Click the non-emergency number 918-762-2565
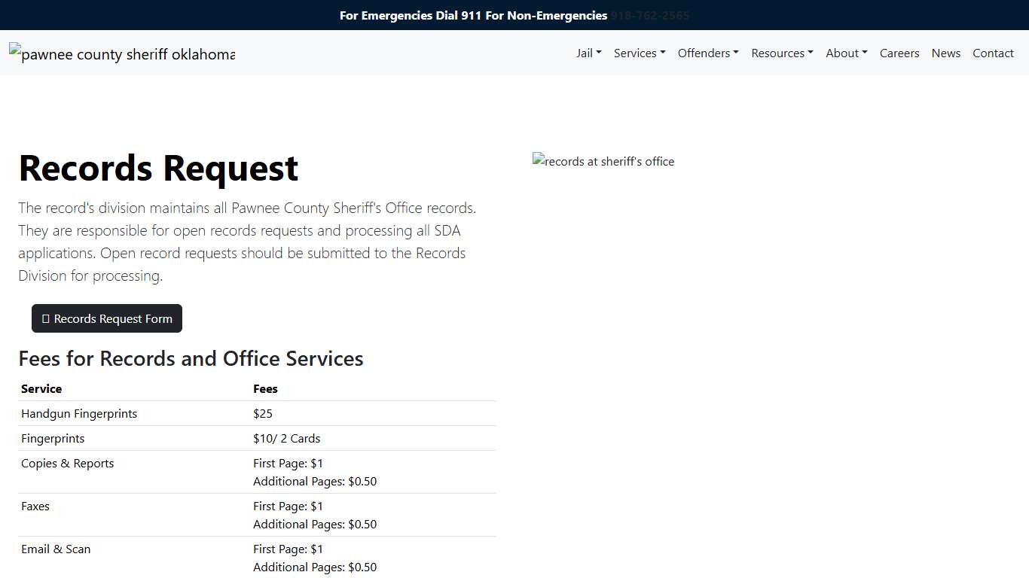The width and height of the screenshot is (1029, 578). 649,15
